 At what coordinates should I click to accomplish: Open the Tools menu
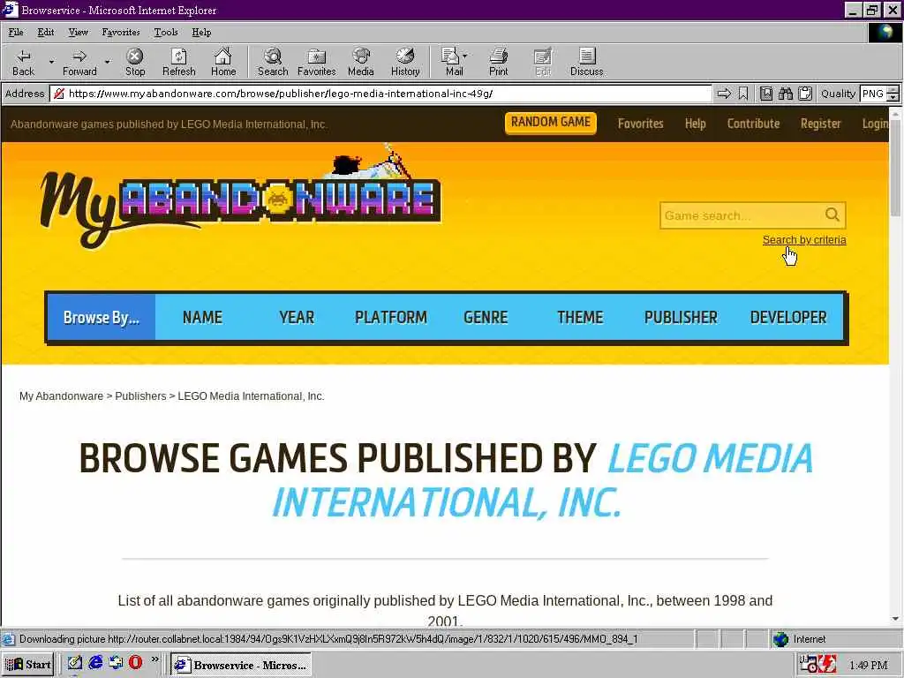point(165,33)
